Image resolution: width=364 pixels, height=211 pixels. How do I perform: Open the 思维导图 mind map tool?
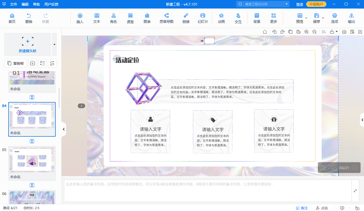167,18
